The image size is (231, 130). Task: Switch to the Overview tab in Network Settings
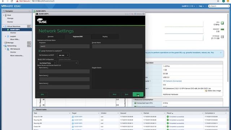[51, 36]
